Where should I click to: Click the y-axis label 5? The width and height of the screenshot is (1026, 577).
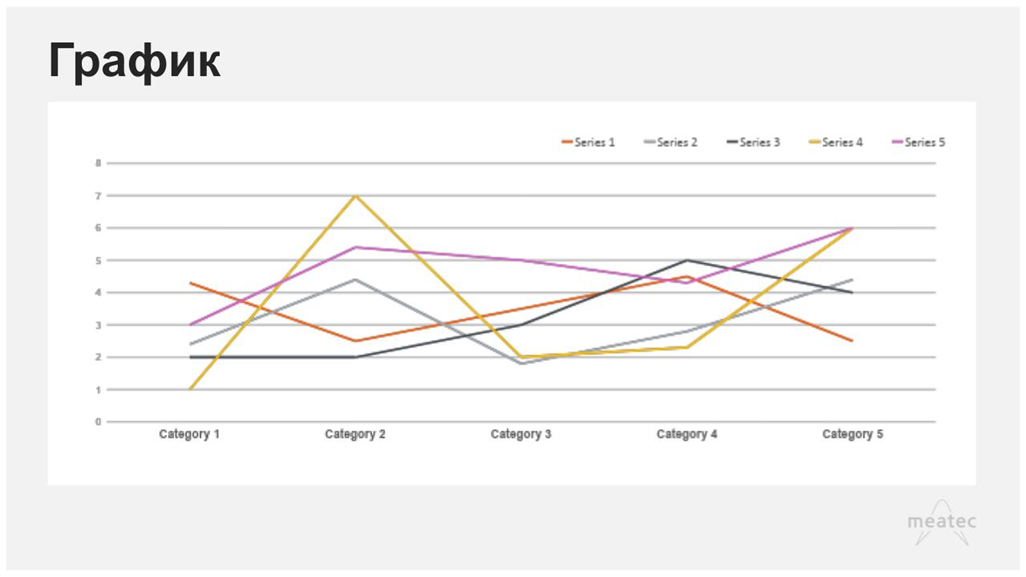tap(98, 260)
